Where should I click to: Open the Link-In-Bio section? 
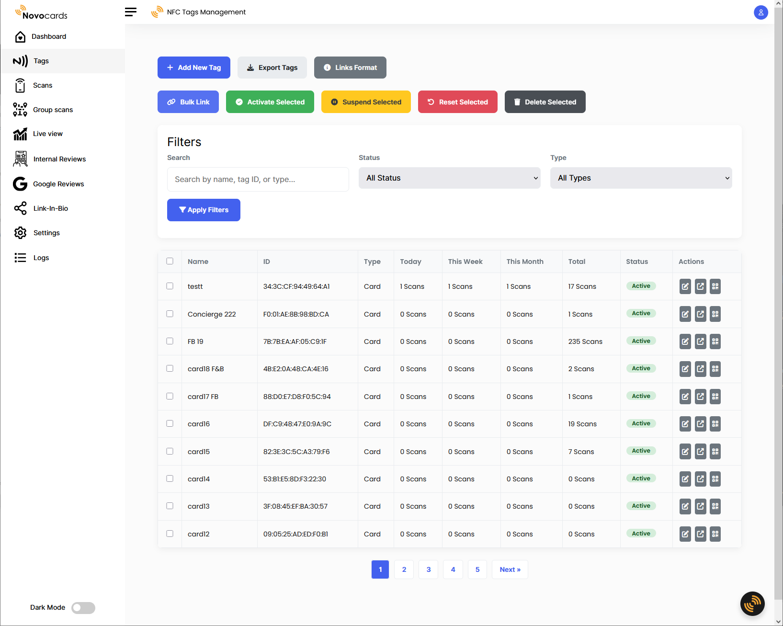tap(50, 208)
